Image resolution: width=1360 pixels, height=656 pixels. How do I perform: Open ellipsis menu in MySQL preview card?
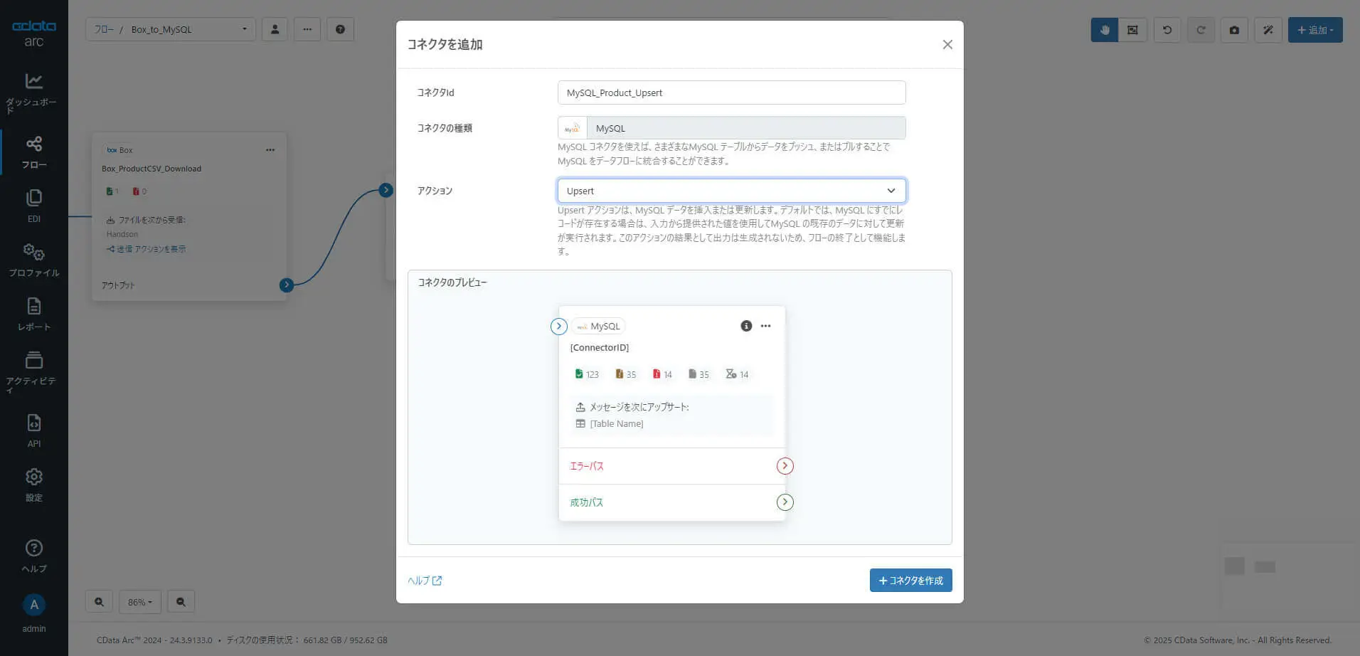pos(765,326)
